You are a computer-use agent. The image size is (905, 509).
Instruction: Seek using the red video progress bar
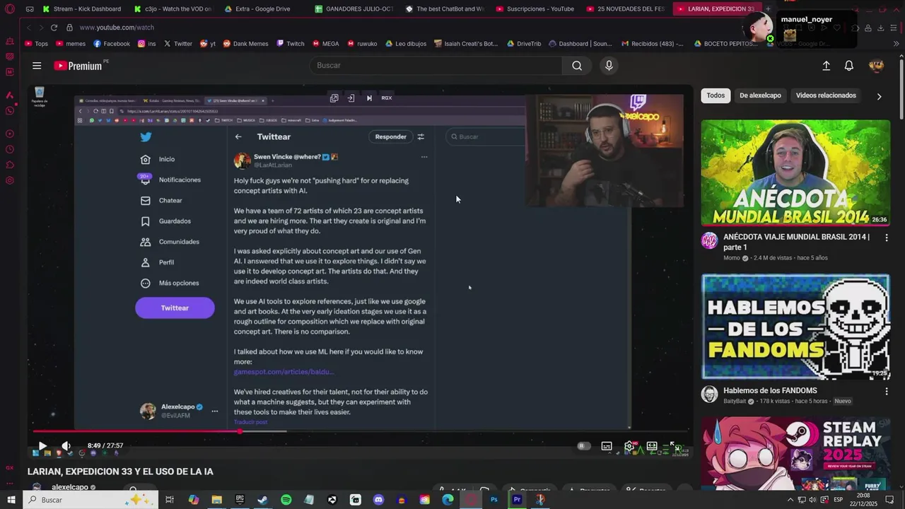tap(361, 431)
